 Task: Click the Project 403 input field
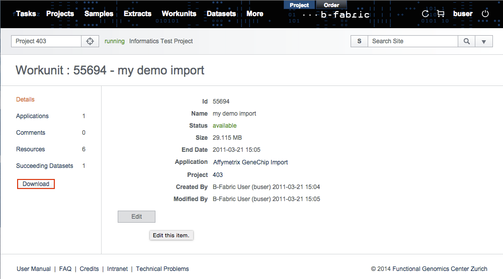tap(46, 41)
